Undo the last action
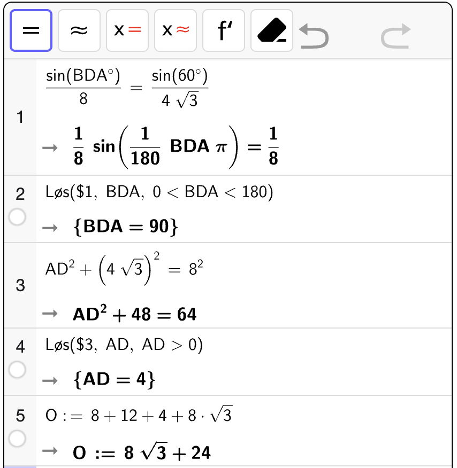Viewport: 457px width, 468px height. 314,36
